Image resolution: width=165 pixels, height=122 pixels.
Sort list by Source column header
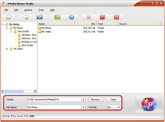tap(139, 24)
